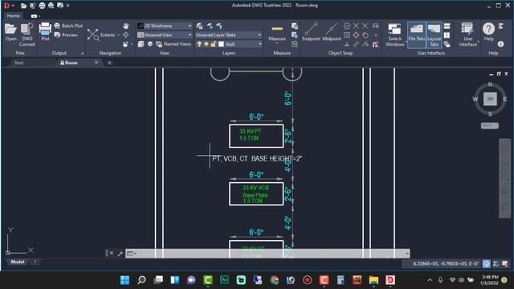Switch to the Model layout tab

pos(18,262)
